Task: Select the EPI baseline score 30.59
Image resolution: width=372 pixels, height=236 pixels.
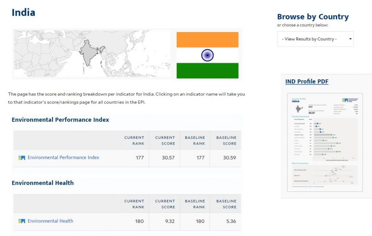Action: (229, 158)
